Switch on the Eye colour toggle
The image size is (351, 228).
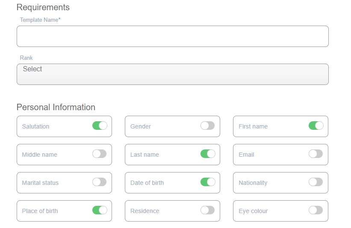(x=316, y=210)
